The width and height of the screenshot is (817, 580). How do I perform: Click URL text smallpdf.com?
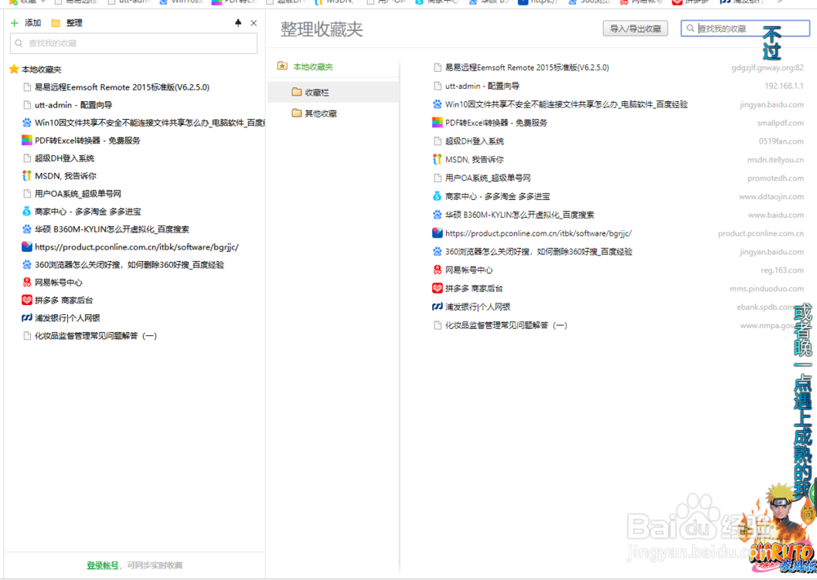click(780, 122)
